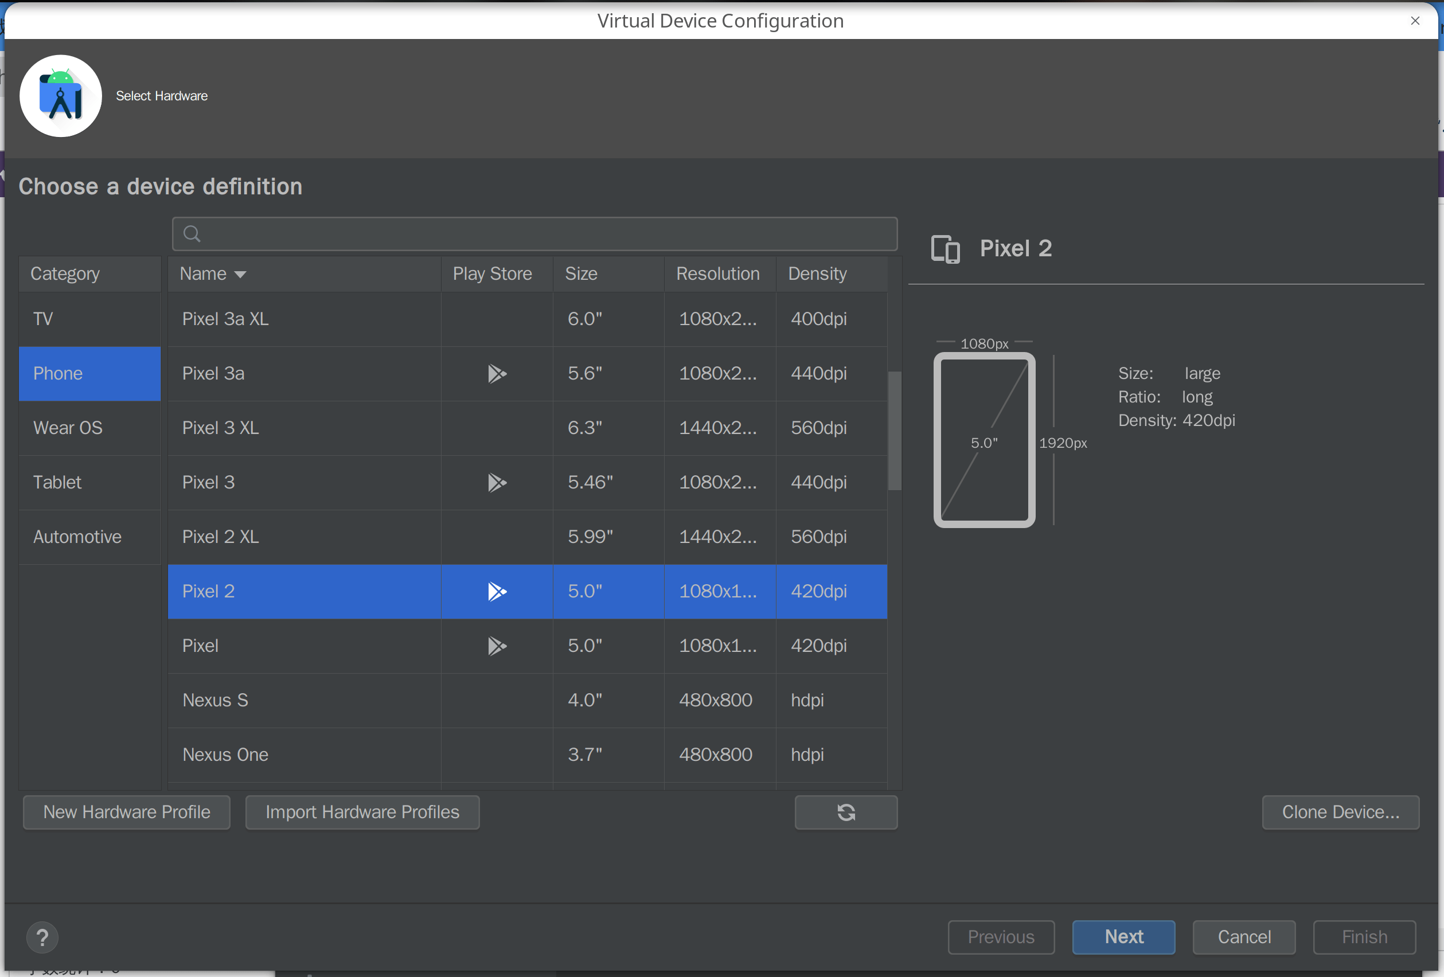Select the Pixel 2 name cell in the list
Screen dimensions: 1444x977
305,591
